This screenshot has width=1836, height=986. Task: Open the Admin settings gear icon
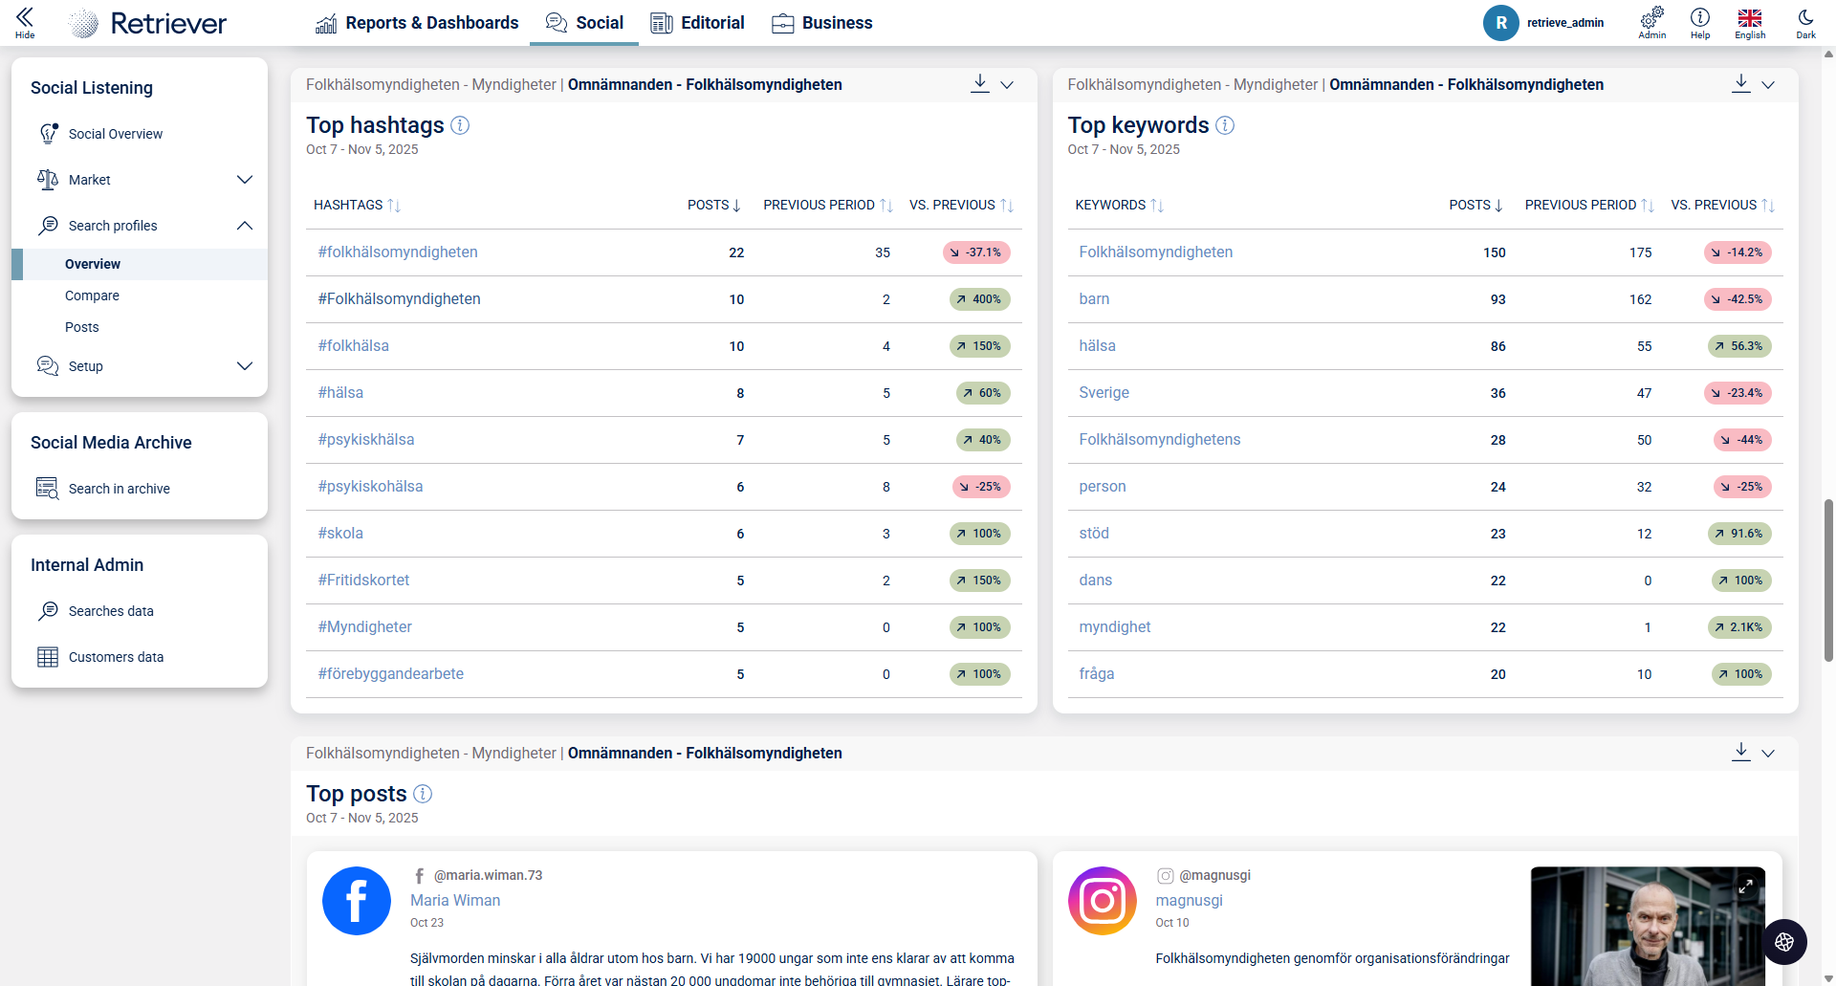coord(1651,17)
